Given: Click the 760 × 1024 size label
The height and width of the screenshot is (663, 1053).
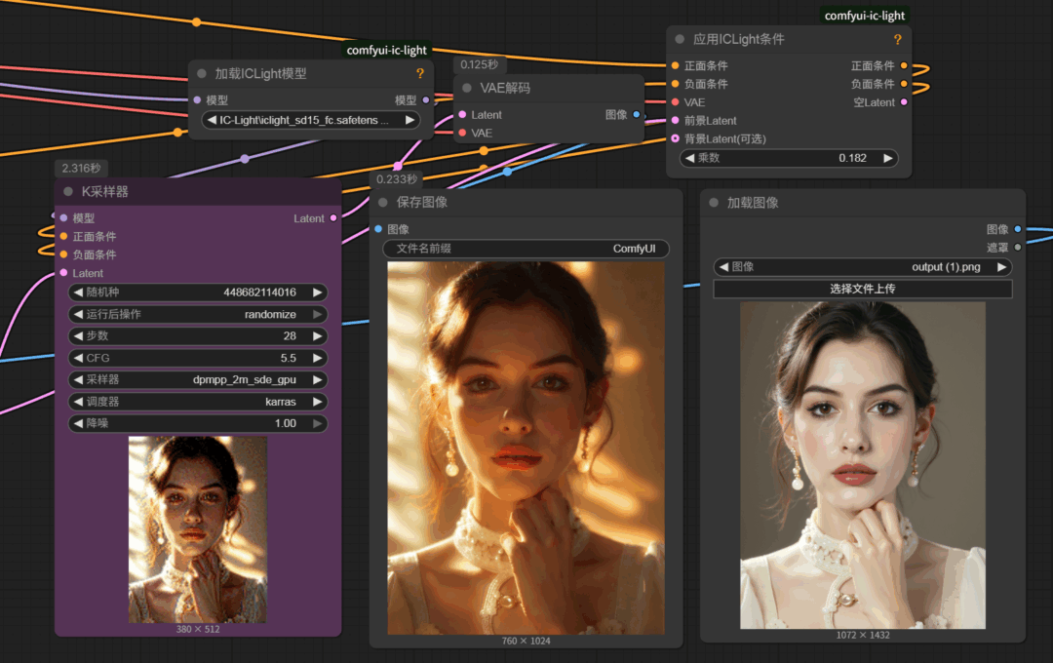Looking at the screenshot, I should 526,641.
